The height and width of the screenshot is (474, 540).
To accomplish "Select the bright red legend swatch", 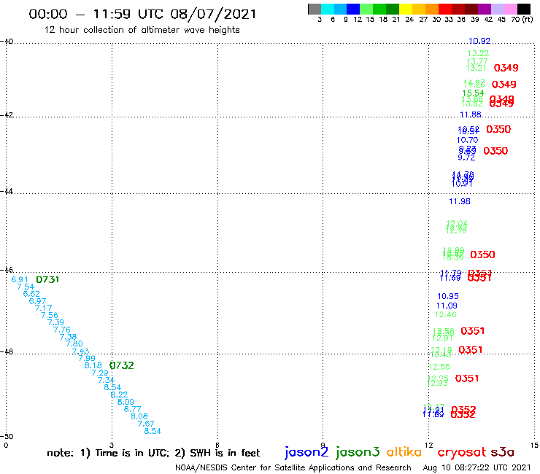I will pyautogui.click(x=445, y=9).
